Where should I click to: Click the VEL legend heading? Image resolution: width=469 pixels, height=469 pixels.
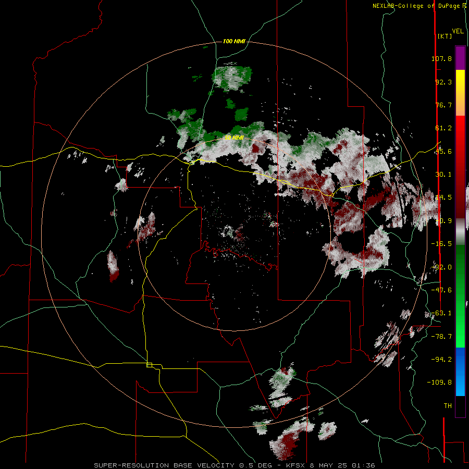(x=458, y=31)
